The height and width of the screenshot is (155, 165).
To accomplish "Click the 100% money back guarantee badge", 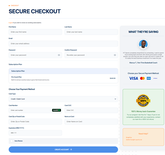I will 143,101.
